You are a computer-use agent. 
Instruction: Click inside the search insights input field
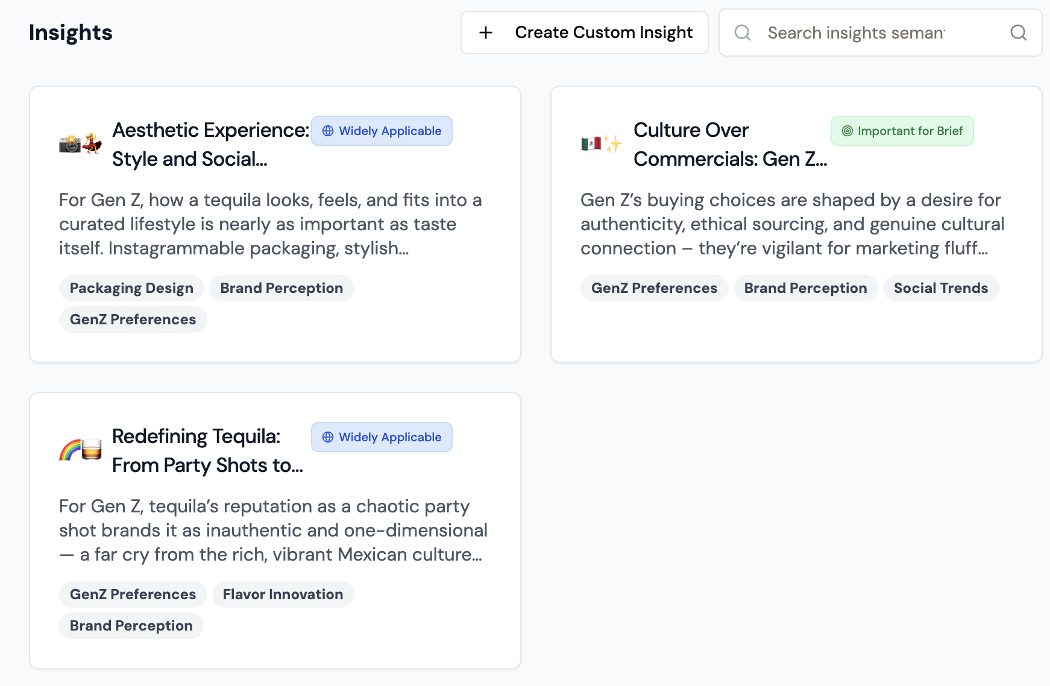tap(856, 33)
